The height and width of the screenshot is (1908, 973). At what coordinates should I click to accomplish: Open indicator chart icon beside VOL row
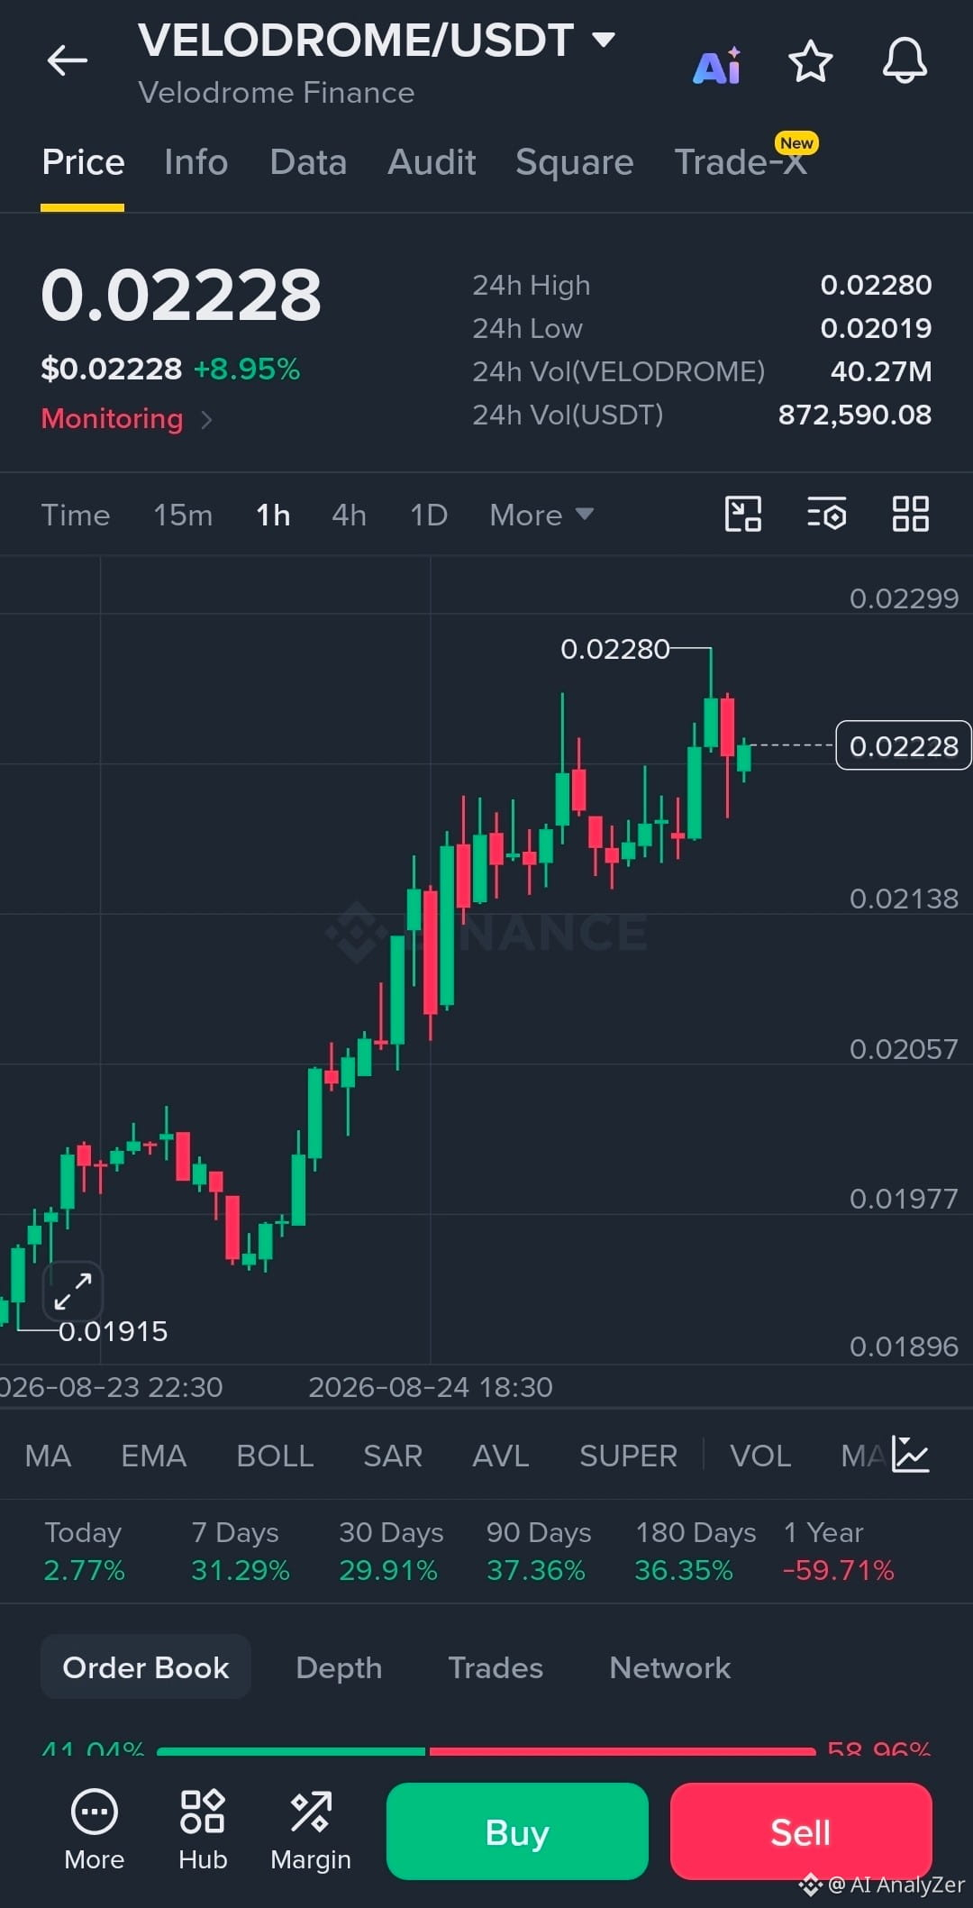pos(910,1454)
